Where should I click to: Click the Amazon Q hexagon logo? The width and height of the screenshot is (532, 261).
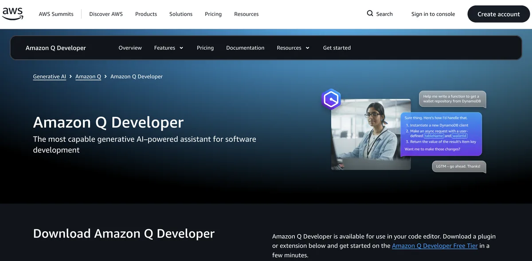coord(331,99)
